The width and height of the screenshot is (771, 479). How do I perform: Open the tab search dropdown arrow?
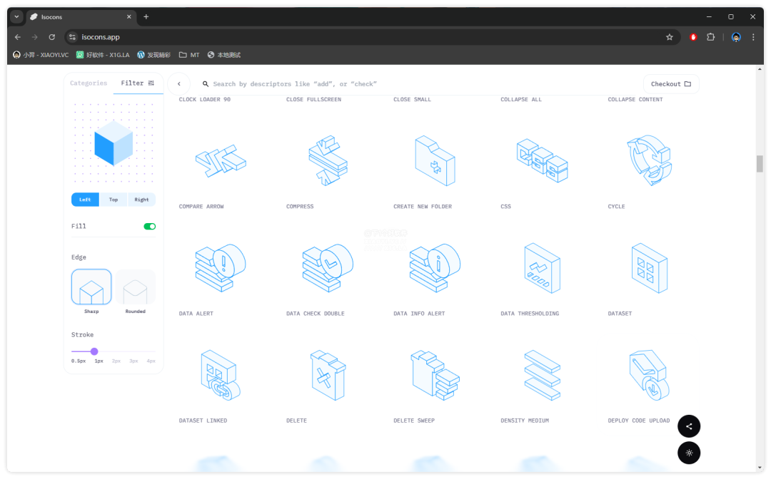(16, 16)
